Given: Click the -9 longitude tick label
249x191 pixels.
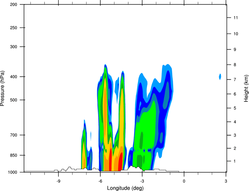Looking at the screenshot, I should [58, 181].
